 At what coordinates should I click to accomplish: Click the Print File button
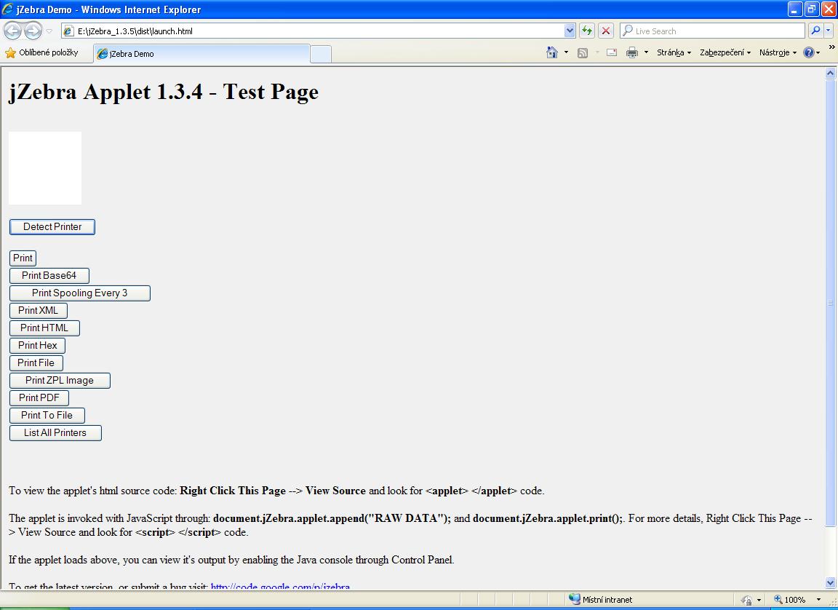36,363
